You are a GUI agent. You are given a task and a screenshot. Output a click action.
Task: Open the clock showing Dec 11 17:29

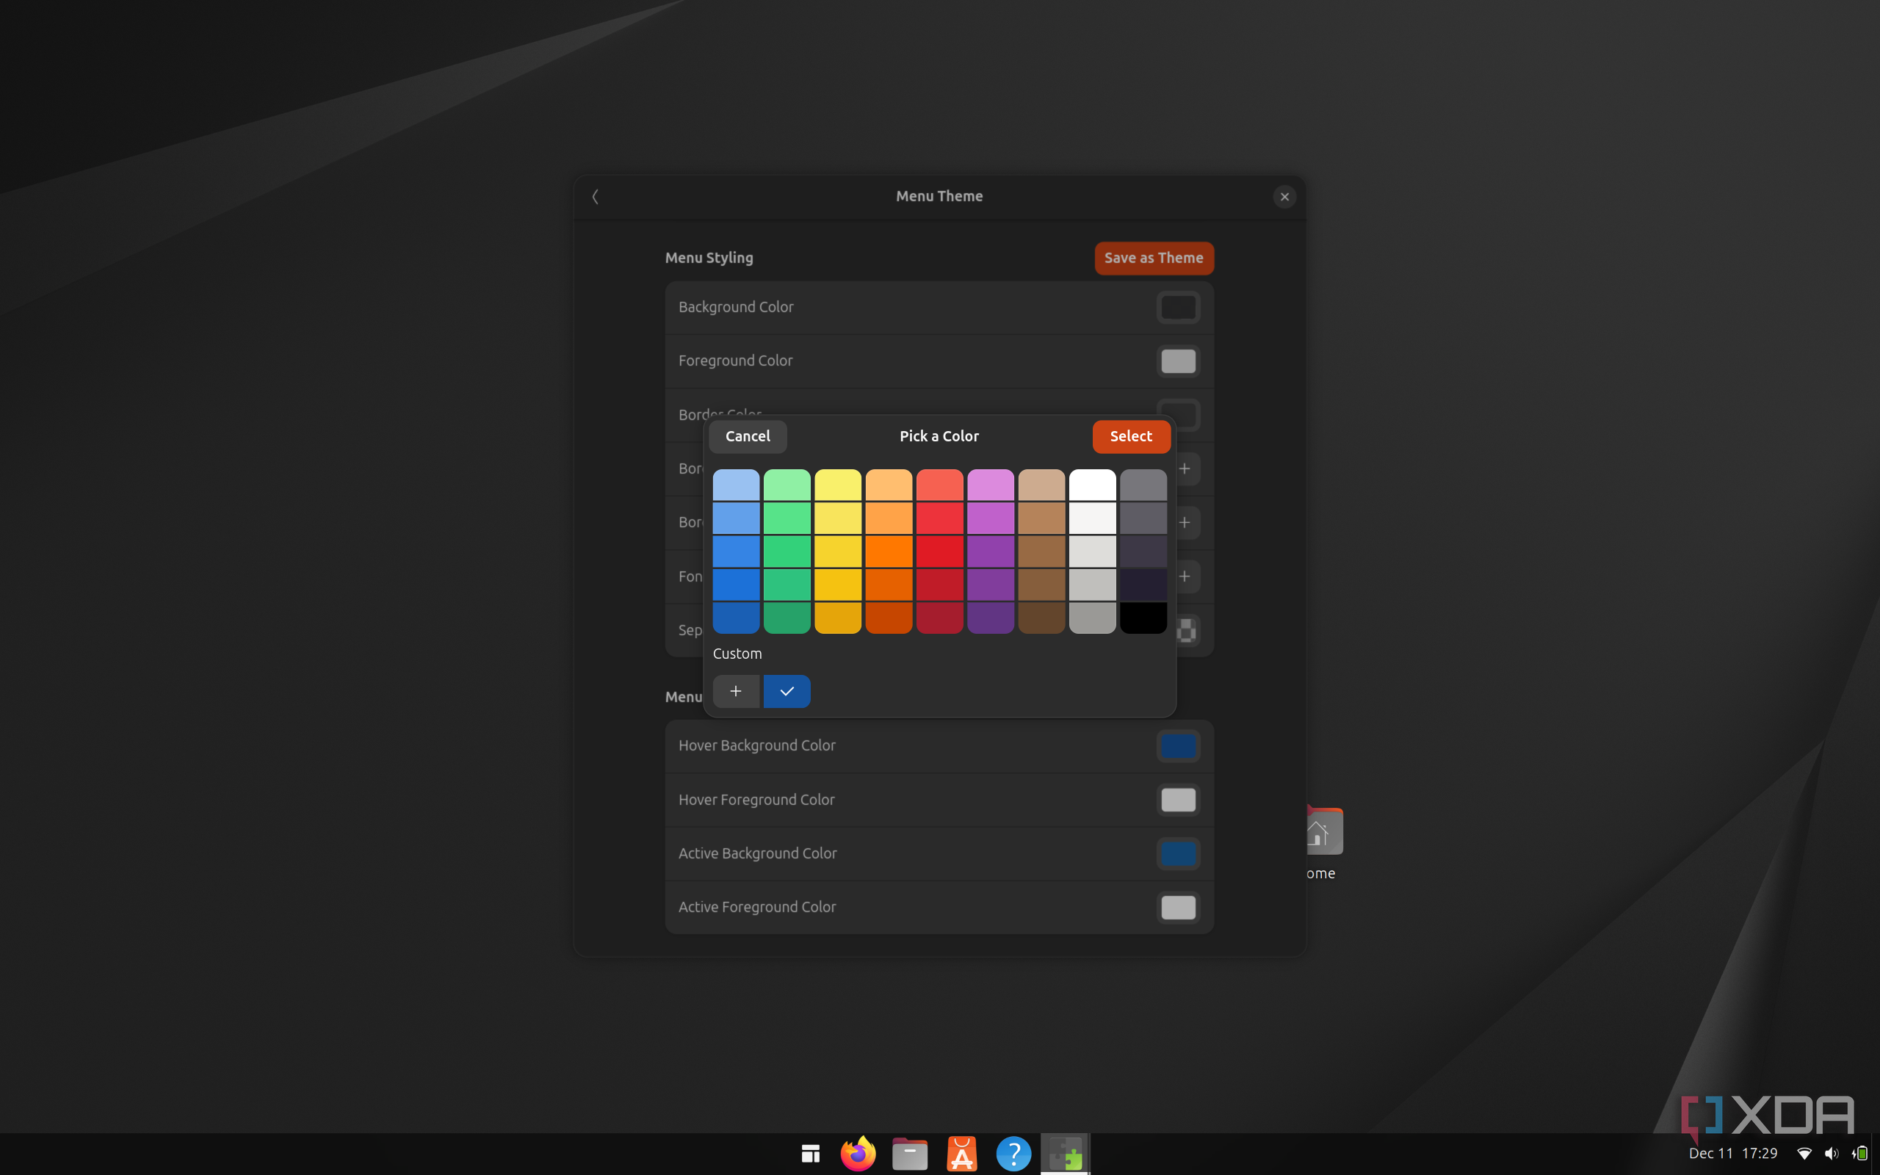click(x=1732, y=1154)
